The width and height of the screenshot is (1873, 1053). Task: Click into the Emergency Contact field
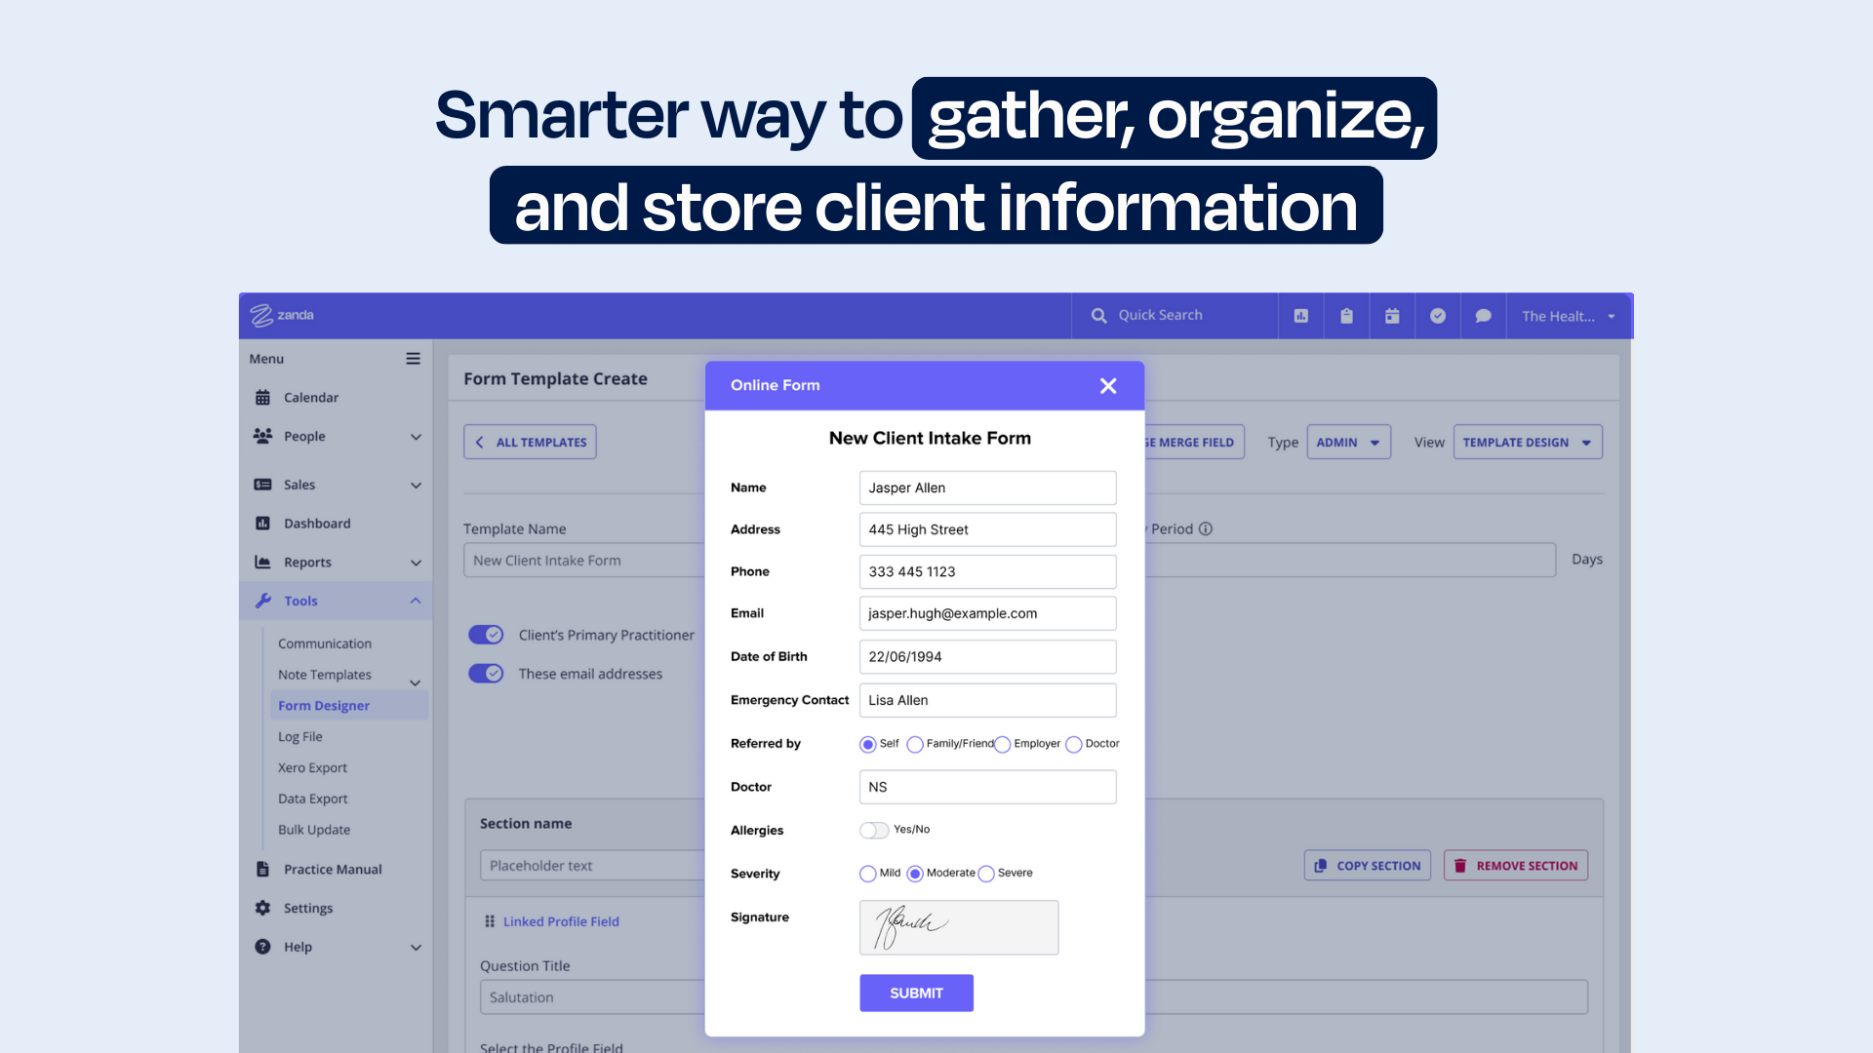[x=987, y=700]
